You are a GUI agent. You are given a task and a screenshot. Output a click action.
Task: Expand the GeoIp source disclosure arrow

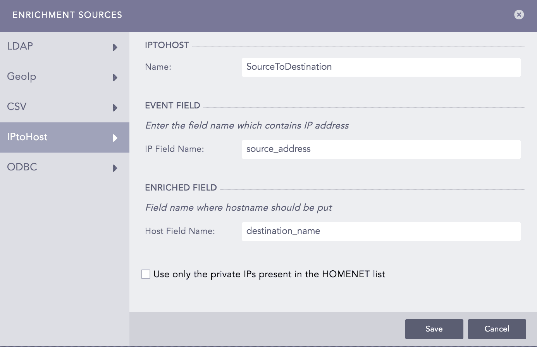115,77
